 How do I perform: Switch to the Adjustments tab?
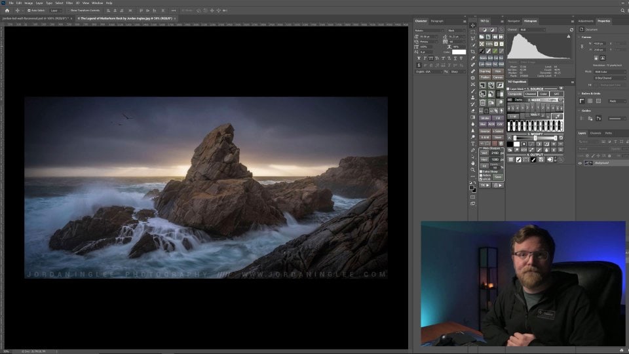(586, 21)
